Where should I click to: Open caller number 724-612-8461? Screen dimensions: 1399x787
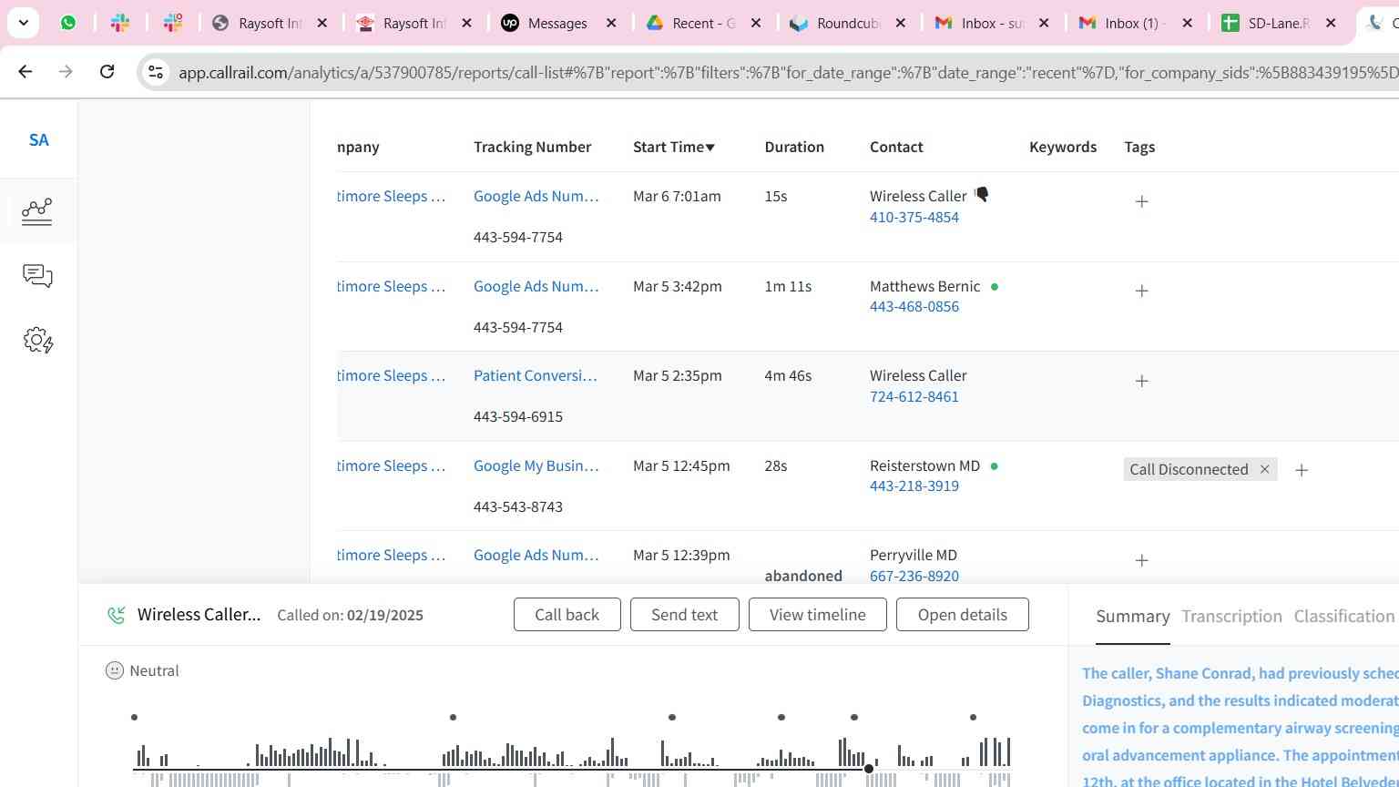pos(914,396)
